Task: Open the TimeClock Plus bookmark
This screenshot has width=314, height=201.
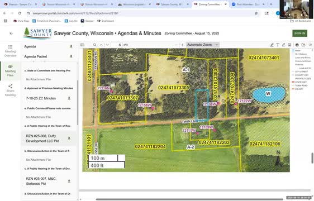Action: click(x=46, y=21)
